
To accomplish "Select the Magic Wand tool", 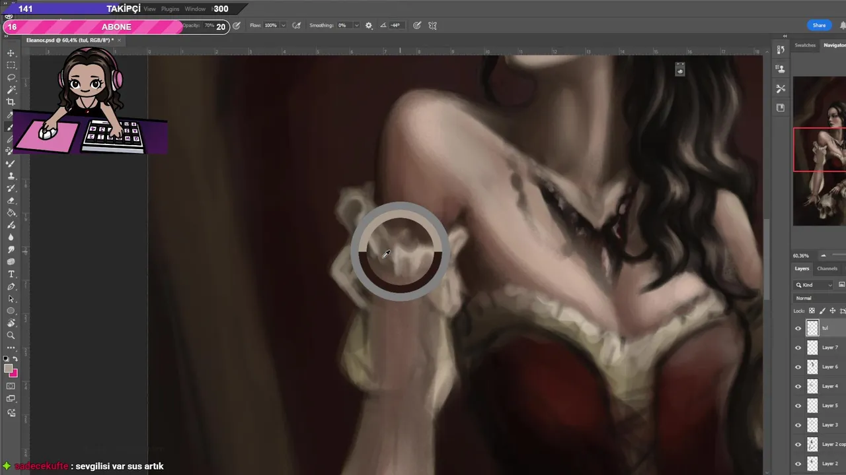I will point(11,90).
